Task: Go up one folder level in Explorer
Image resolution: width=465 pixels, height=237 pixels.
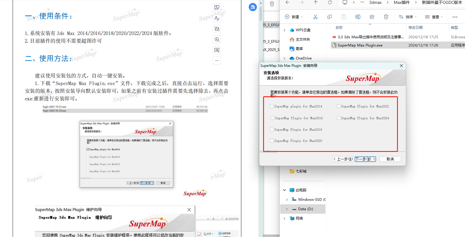Action: [315, 2]
